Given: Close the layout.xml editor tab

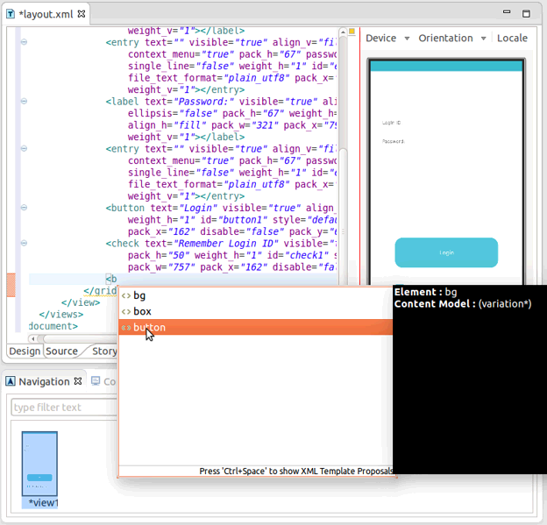Looking at the screenshot, I should [82, 15].
